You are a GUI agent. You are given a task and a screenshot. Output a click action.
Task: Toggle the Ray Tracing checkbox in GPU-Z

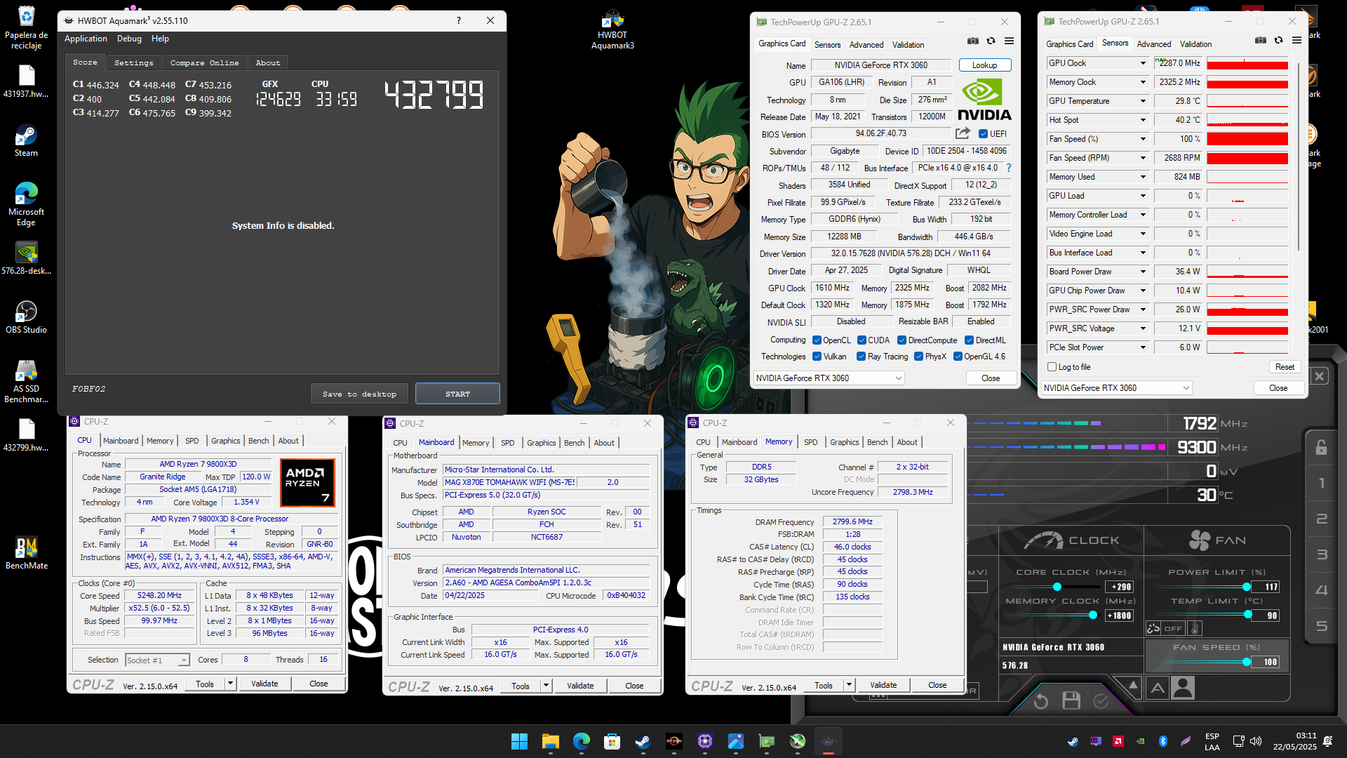click(861, 357)
